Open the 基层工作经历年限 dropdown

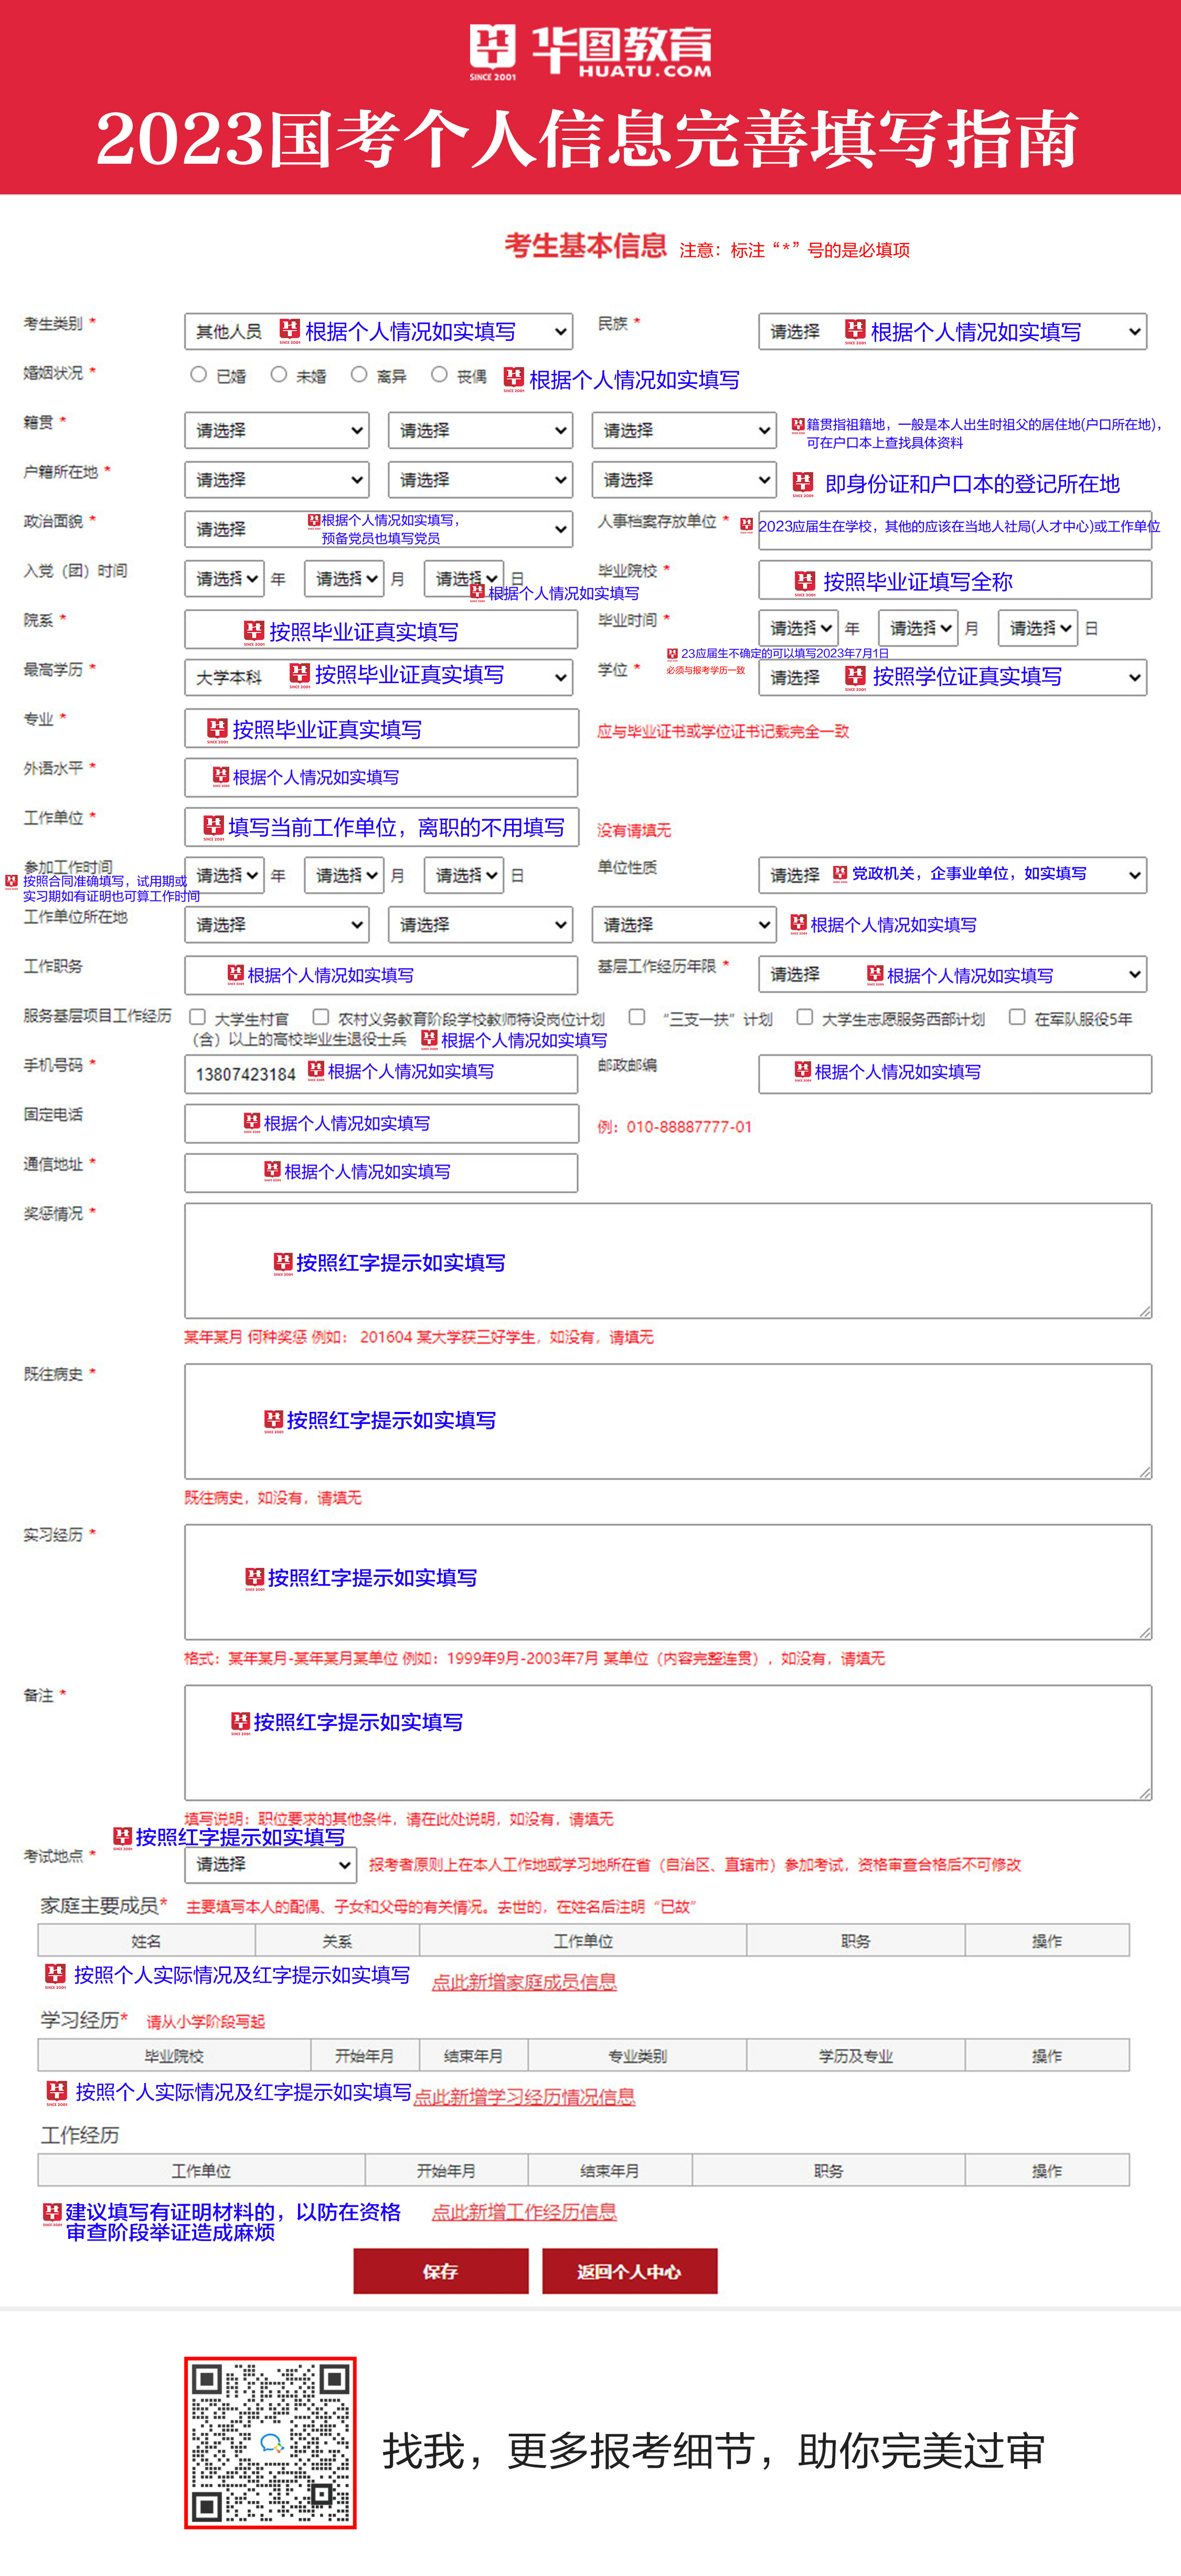point(952,974)
